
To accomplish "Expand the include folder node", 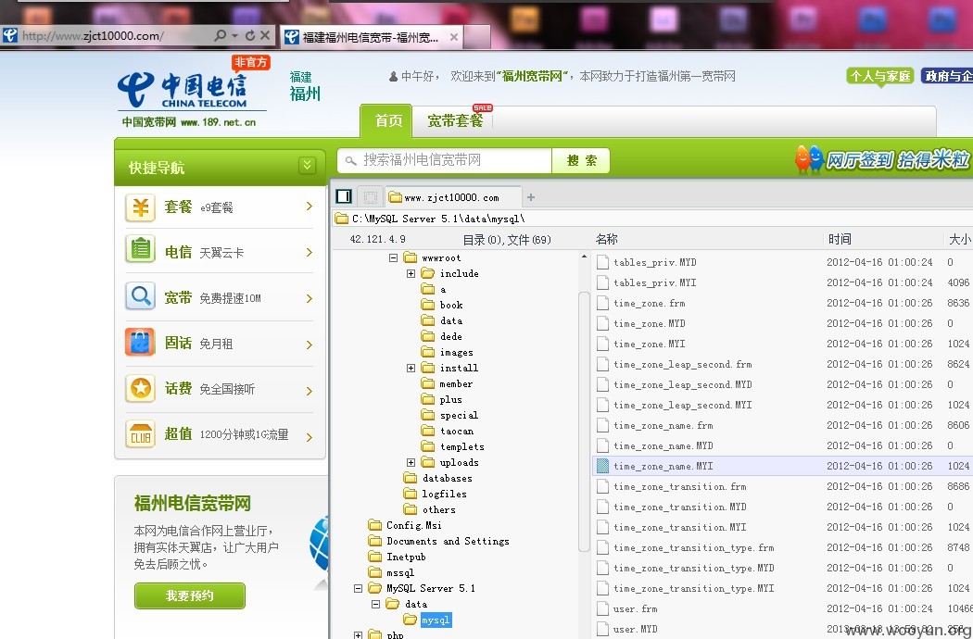I will coord(411,273).
